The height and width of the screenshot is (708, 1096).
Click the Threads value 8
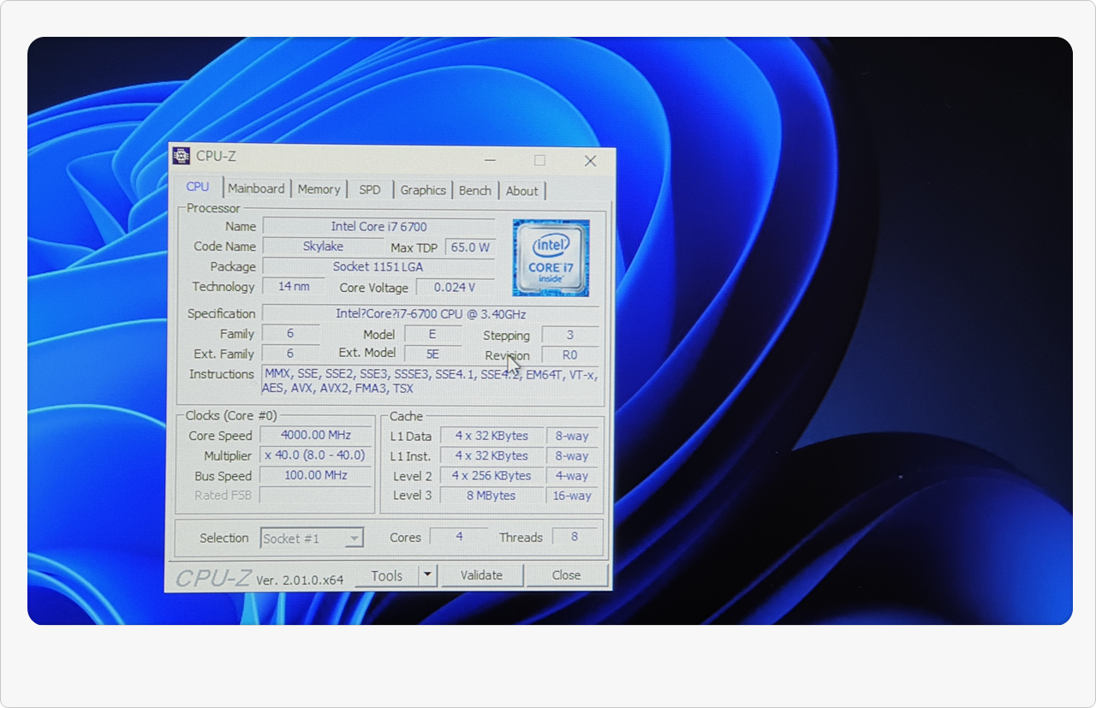(575, 537)
